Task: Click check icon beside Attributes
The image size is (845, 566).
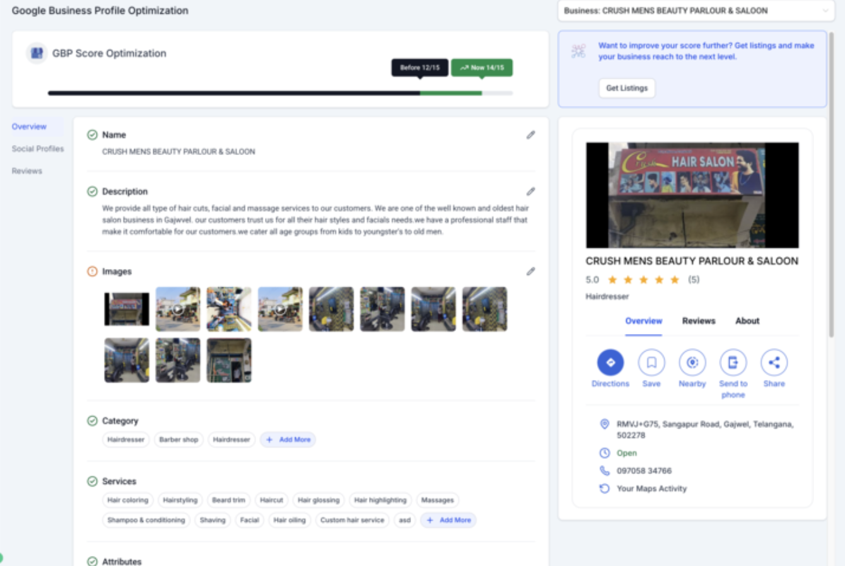Action: (x=92, y=561)
